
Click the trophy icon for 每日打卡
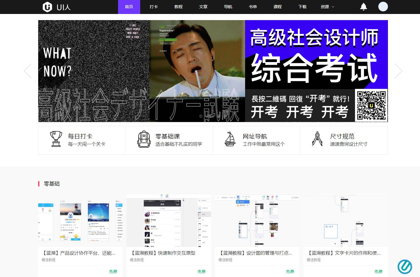click(56, 139)
